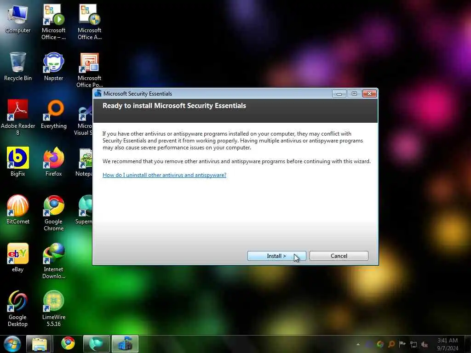Image resolution: width=471 pixels, height=353 pixels.
Task: Select the Adobe Reader 8 shortcut
Action: pyautogui.click(x=18, y=117)
